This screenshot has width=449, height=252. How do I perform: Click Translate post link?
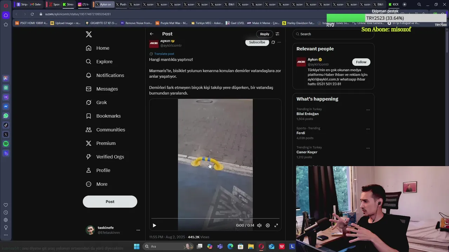pos(164,54)
